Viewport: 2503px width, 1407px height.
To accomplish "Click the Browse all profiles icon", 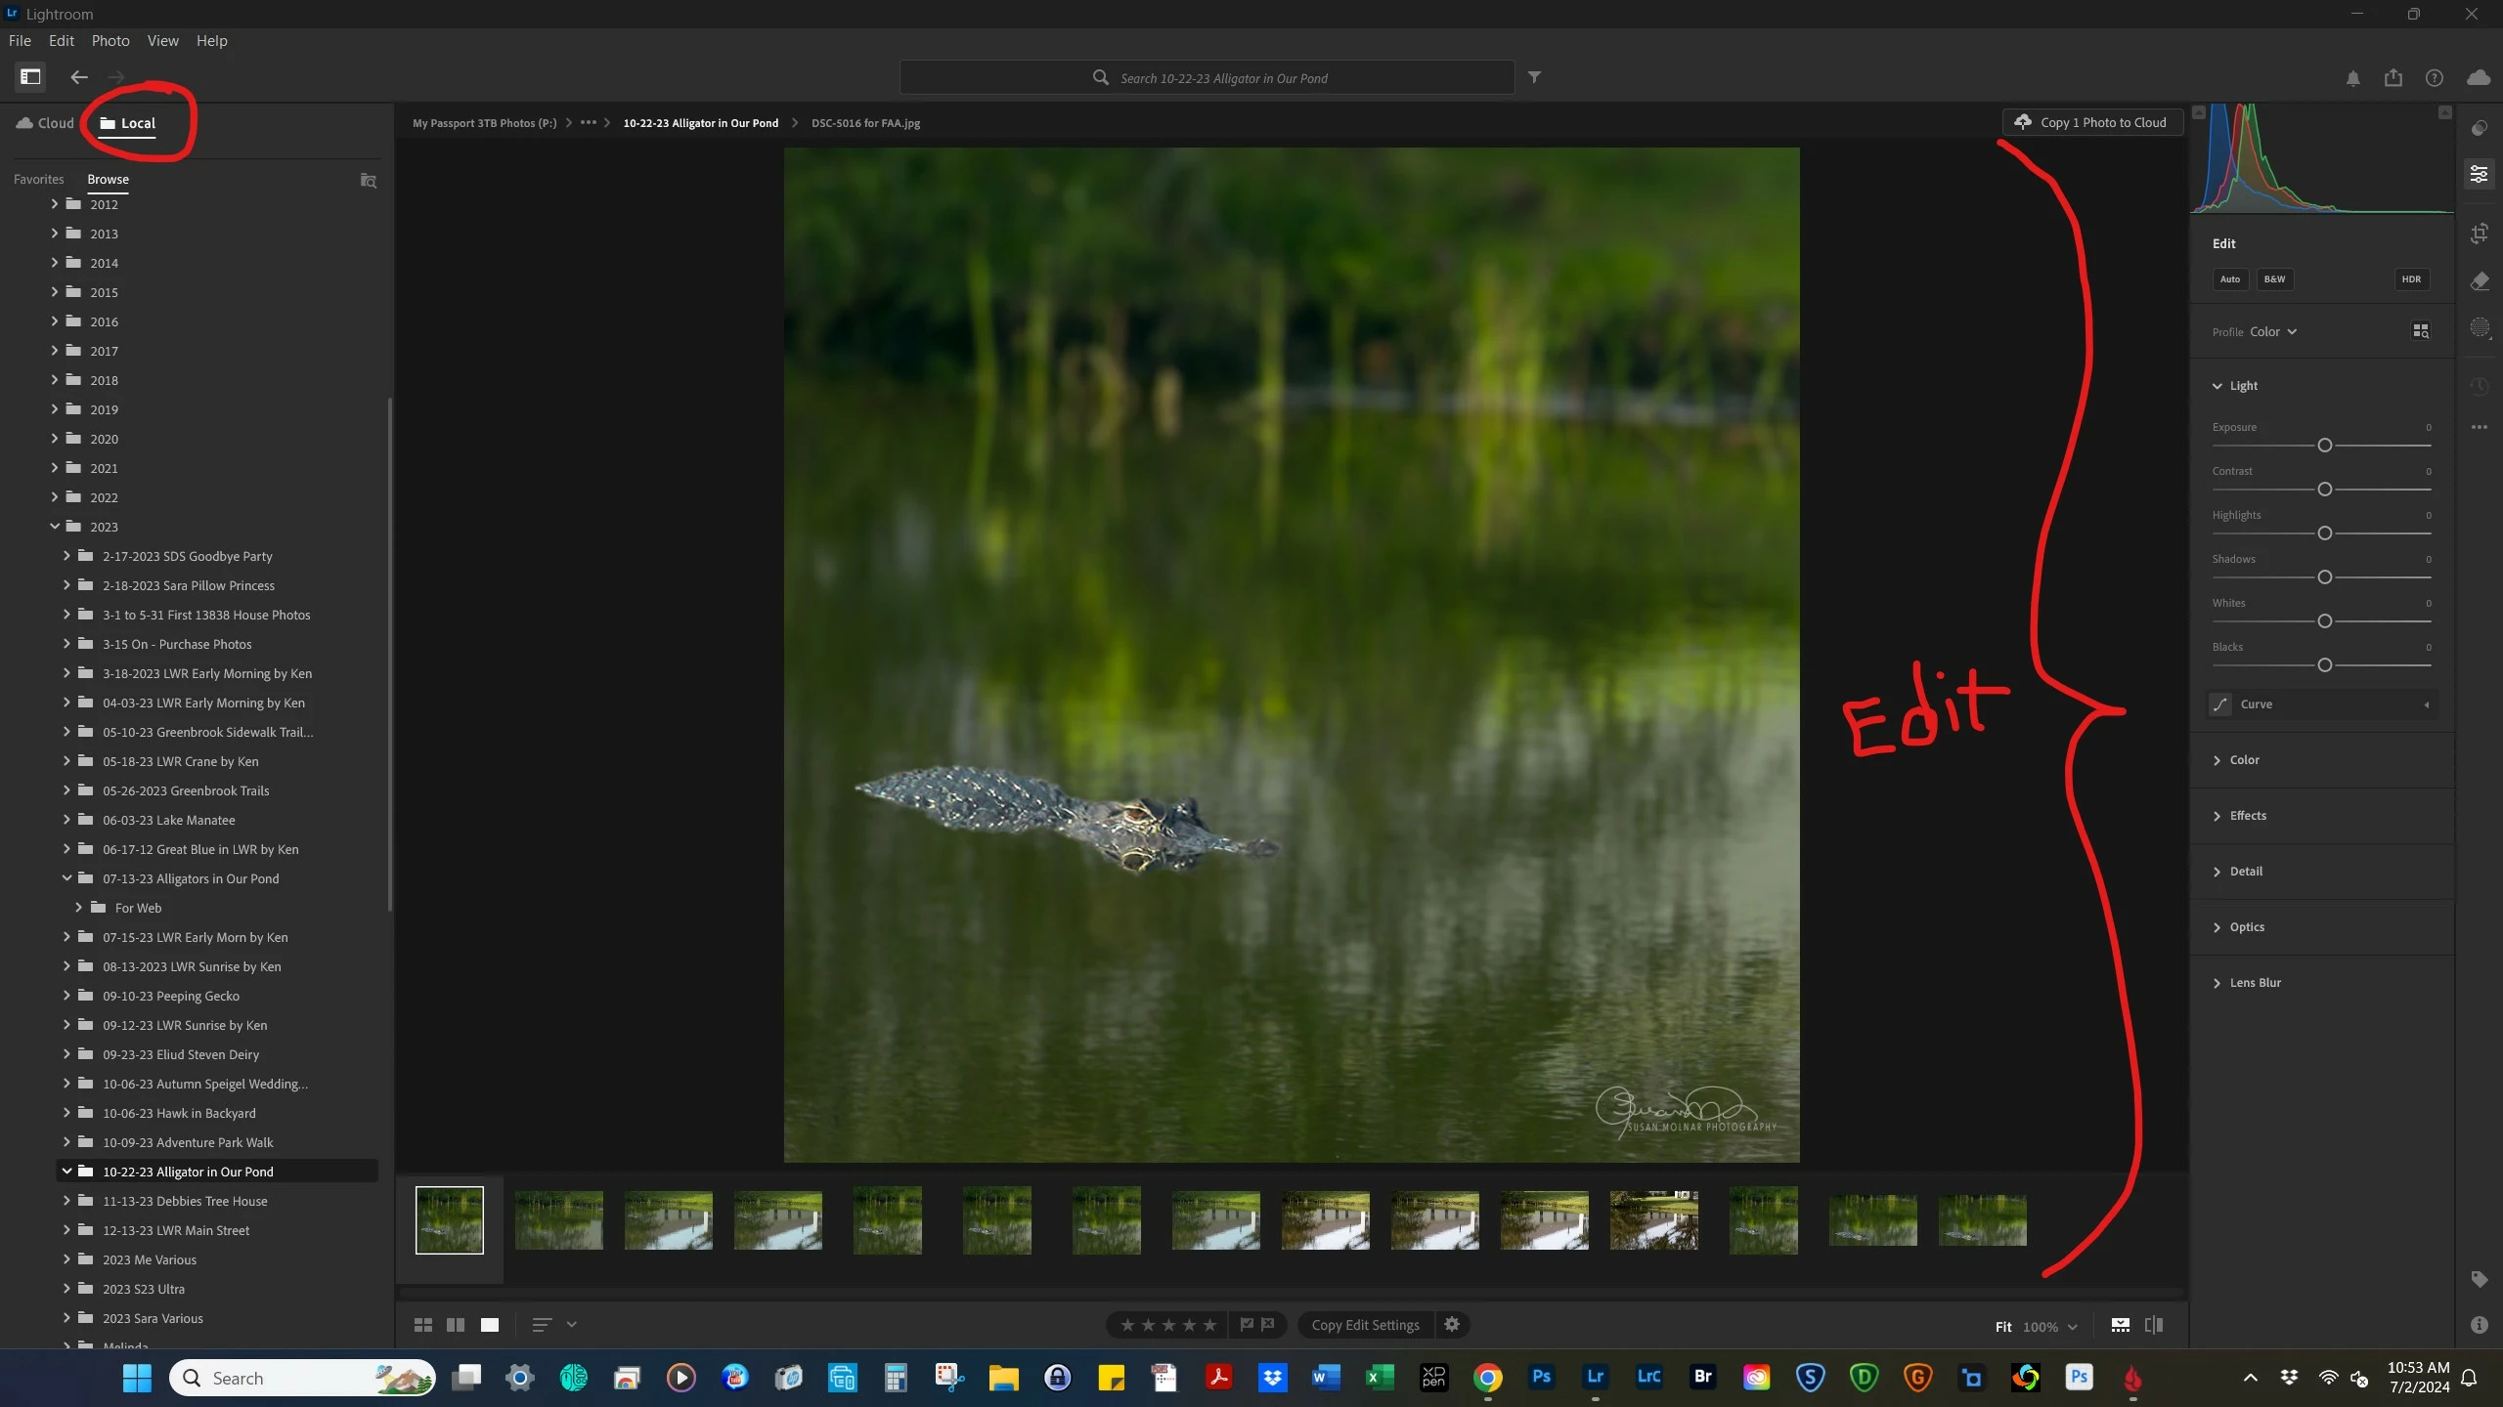I will coord(2421,331).
